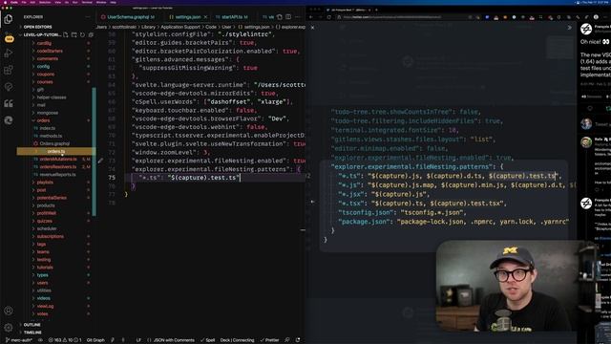This screenshot has height=344, width=611.
Task: Close the settings.json tab
Action: pos(206,17)
